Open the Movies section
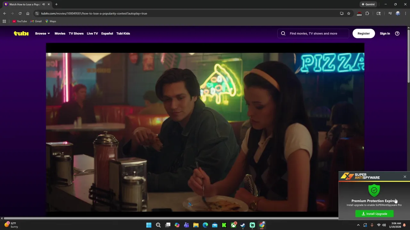 click(60, 33)
